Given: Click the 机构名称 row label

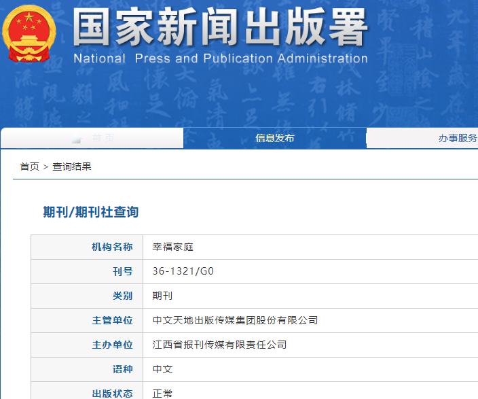Looking at the screenshot, I should pos(112,247).
